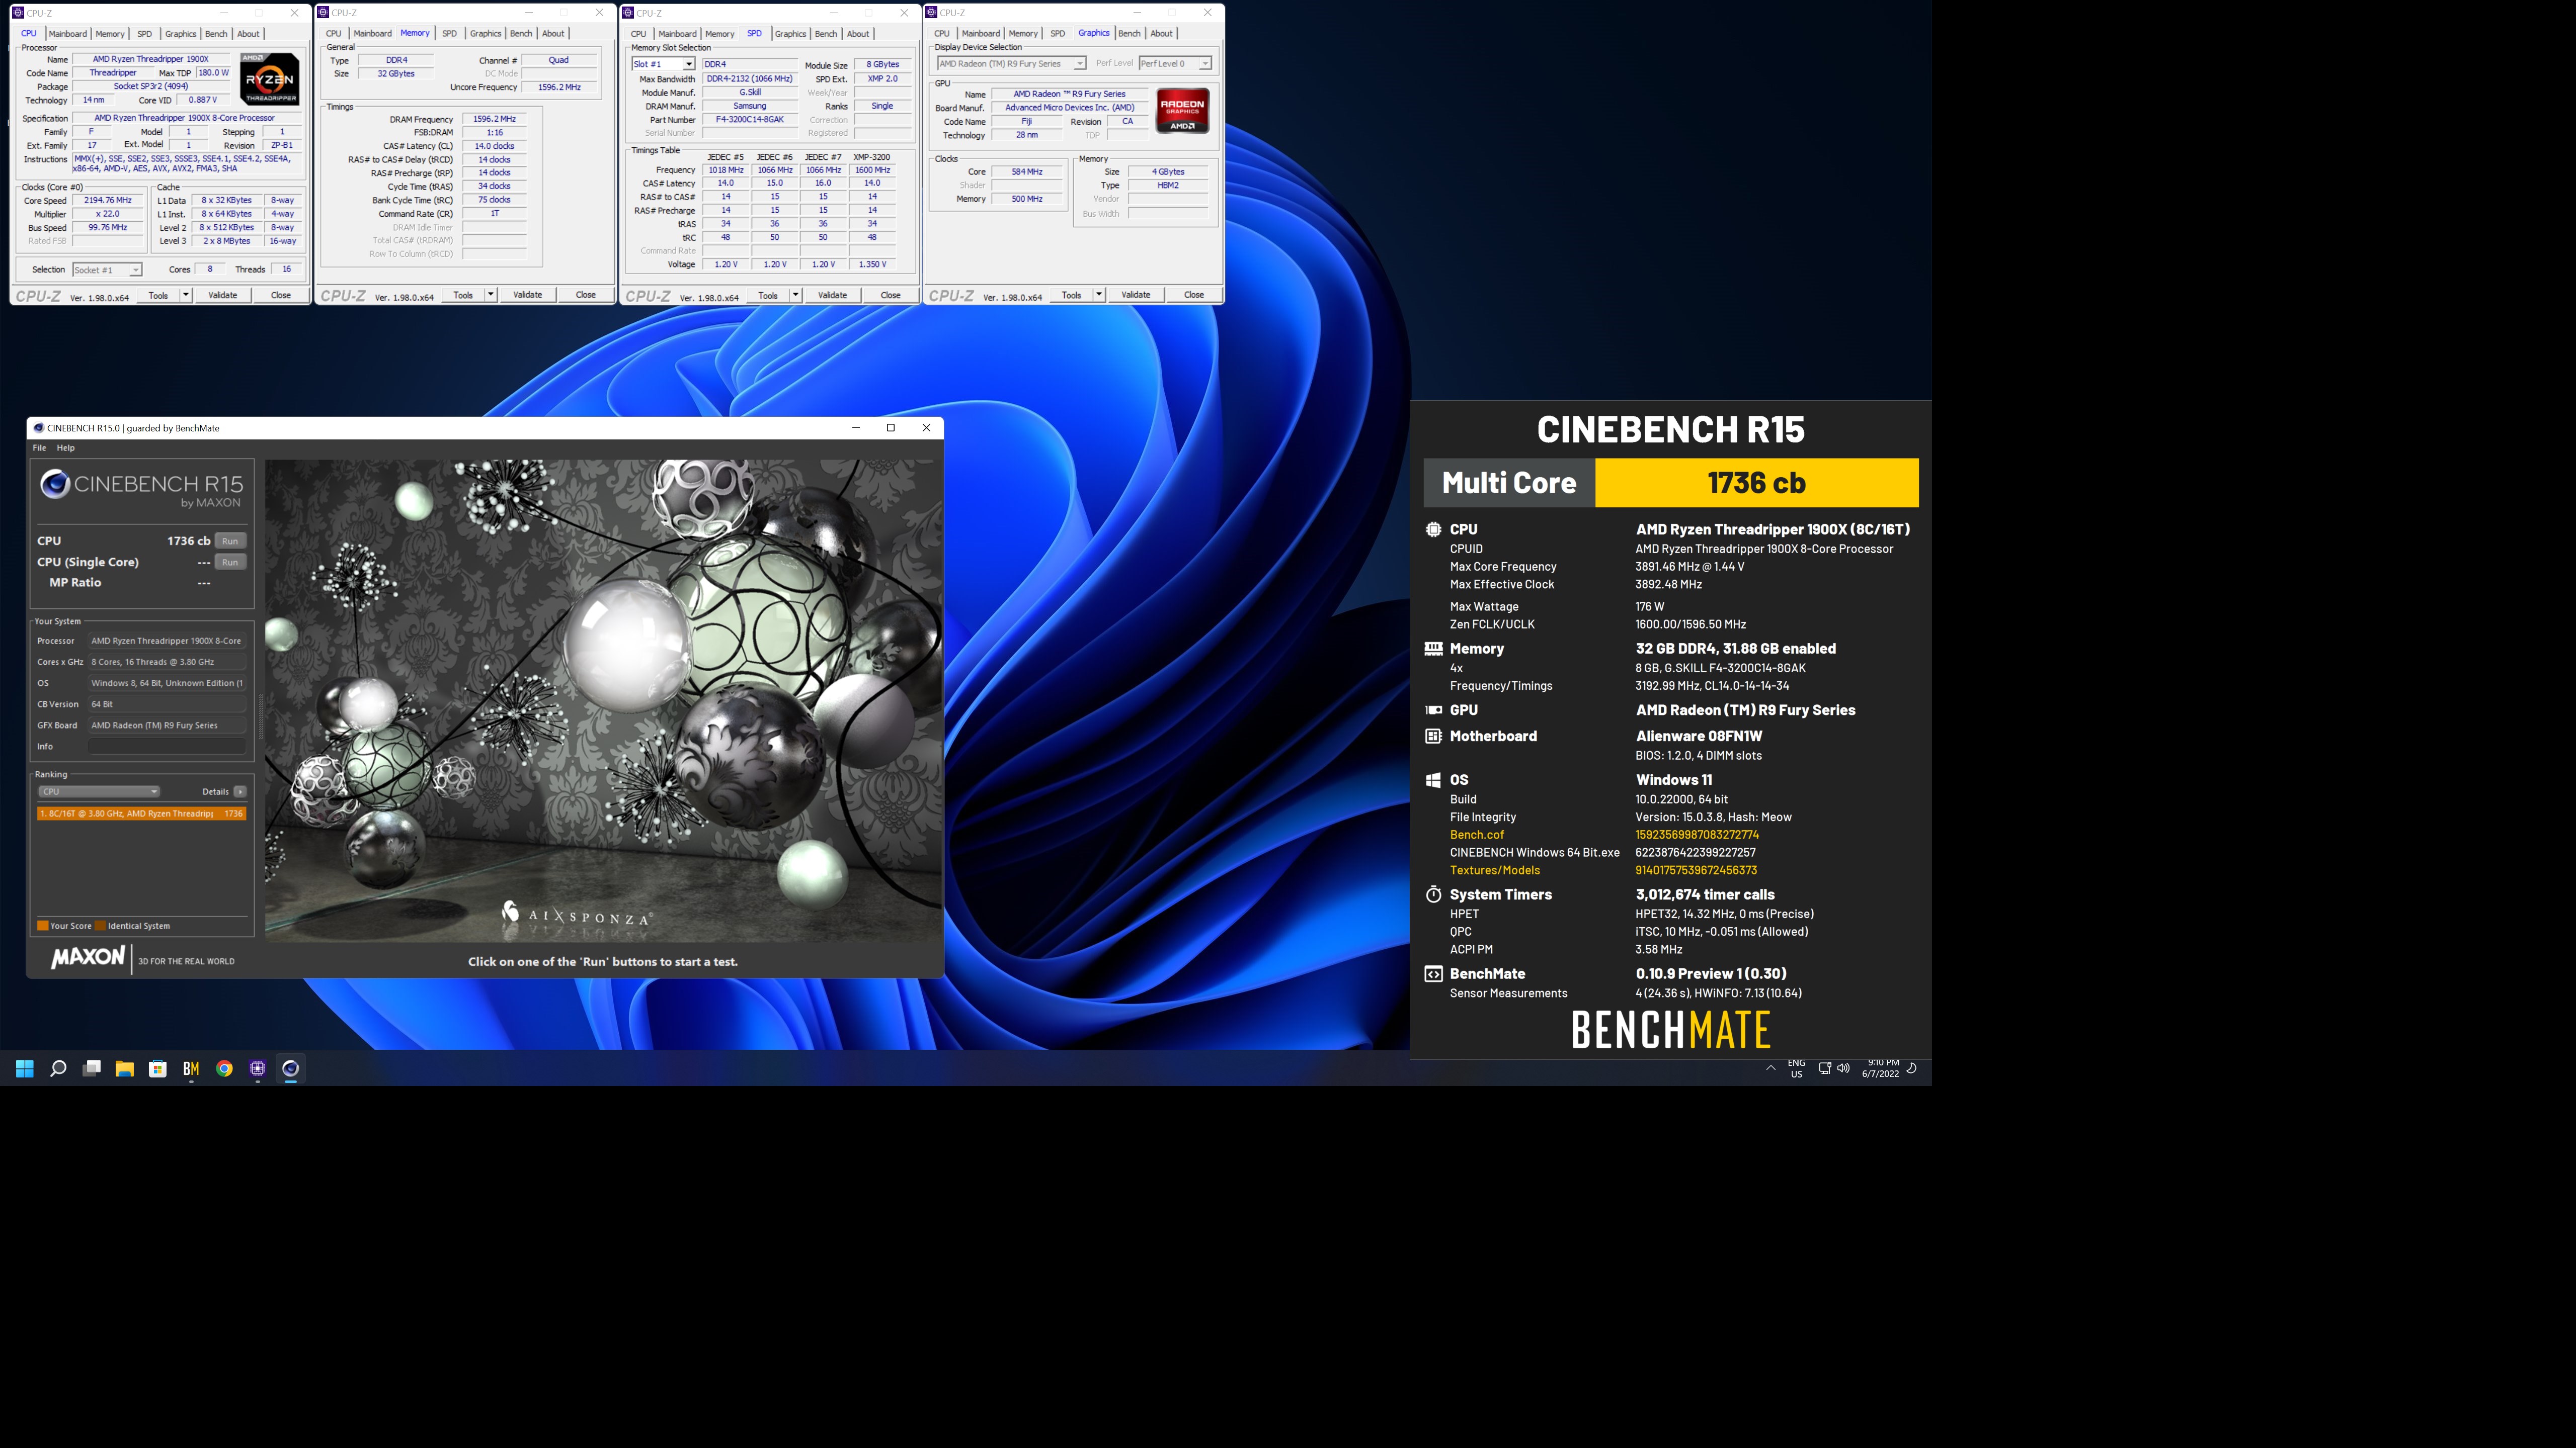This screenshot has width=2576, height=1448.
Task: Click the Ryzen Threadripper logo in CPU-Z
Action: (269, 79)
